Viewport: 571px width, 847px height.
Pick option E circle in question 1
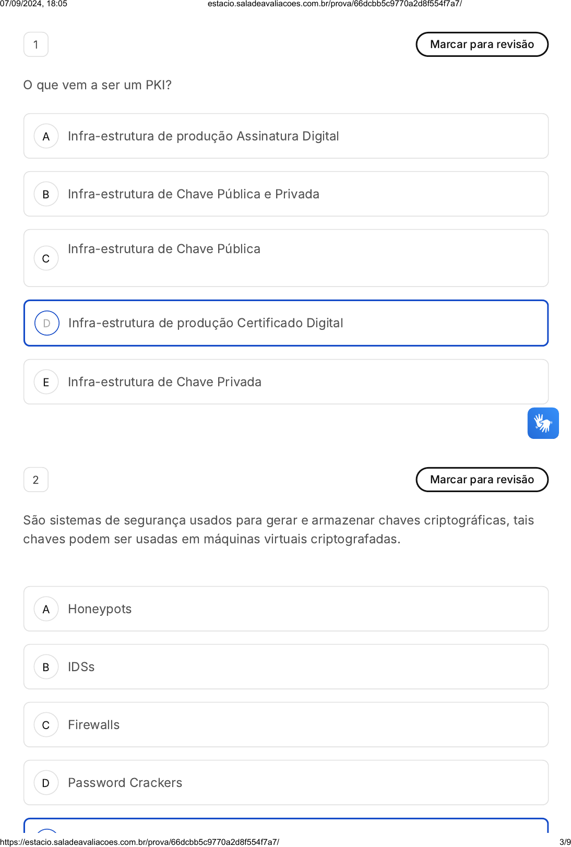(x=46, y=382)
